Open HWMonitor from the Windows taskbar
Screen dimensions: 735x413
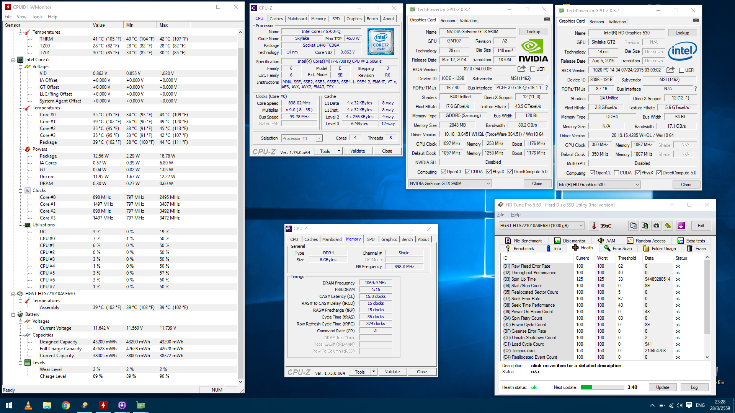tap(103, 405)
